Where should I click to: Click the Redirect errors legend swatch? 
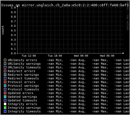[x=5, y=71]
